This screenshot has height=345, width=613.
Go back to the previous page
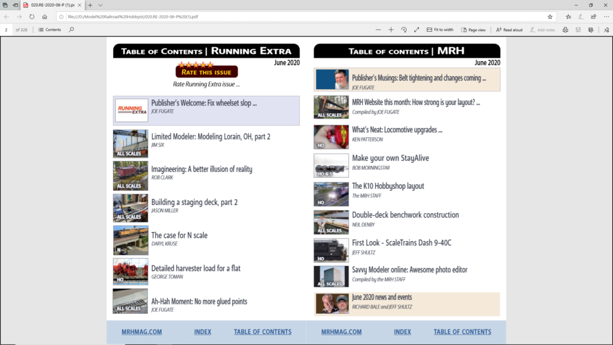pos(7,17)
